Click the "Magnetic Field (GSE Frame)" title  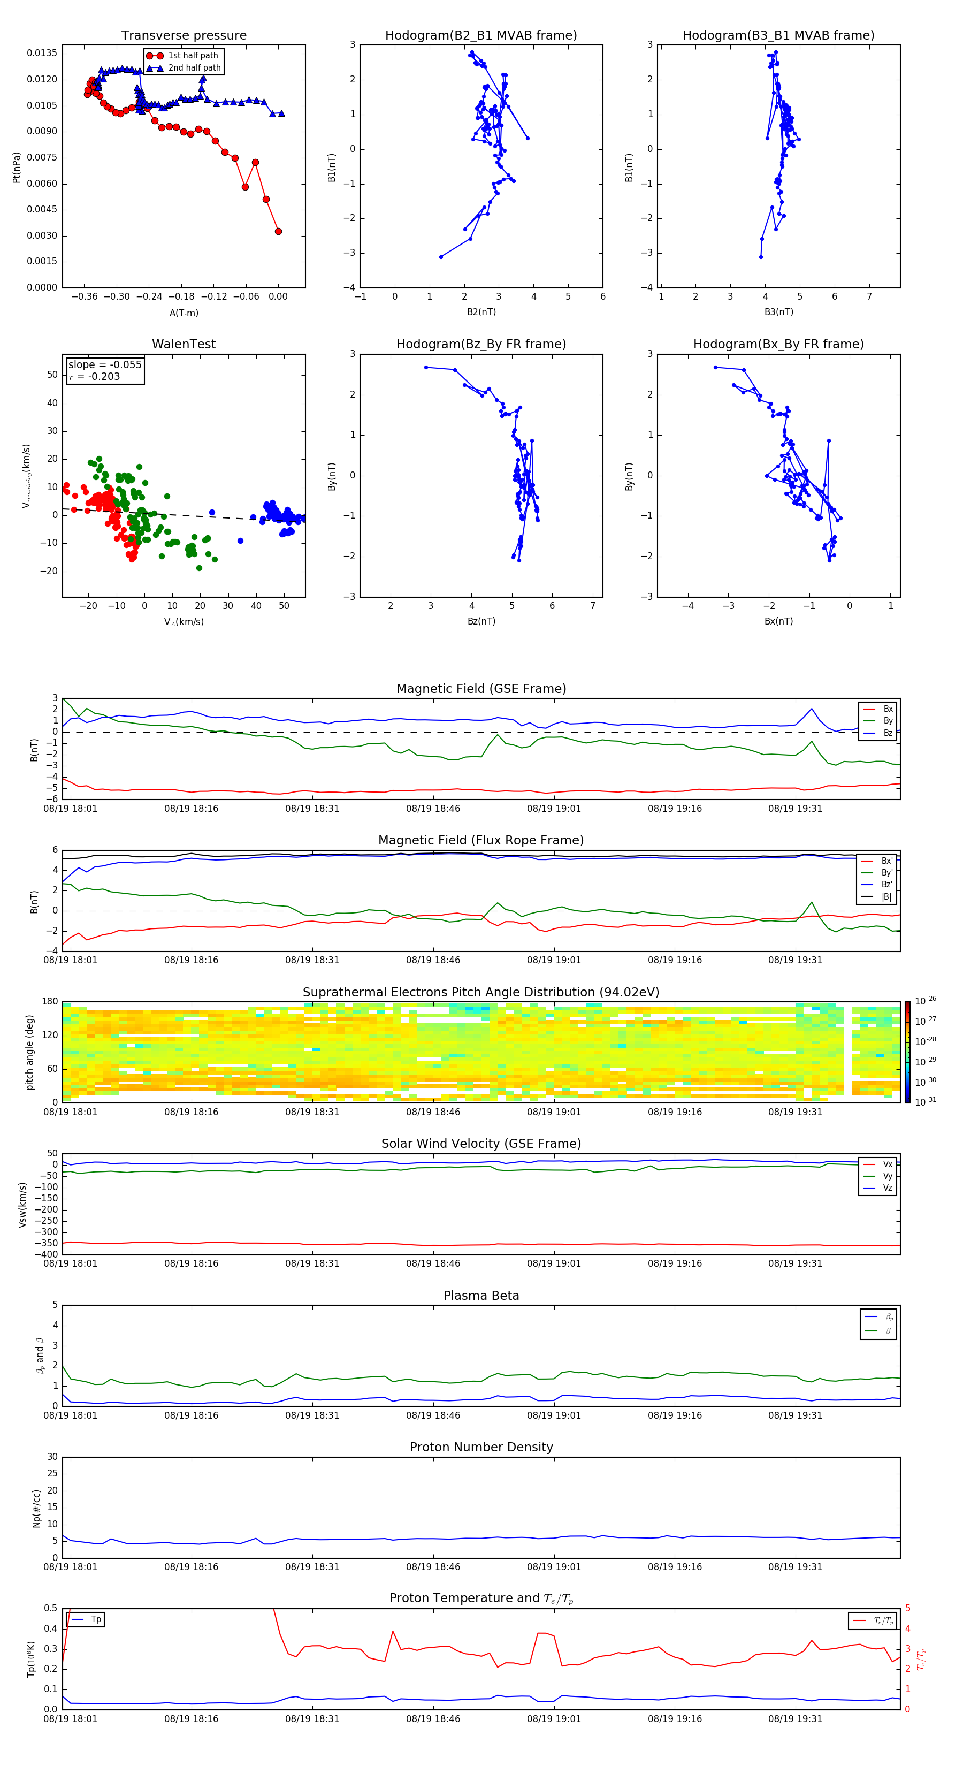click(x=481, y=689)
